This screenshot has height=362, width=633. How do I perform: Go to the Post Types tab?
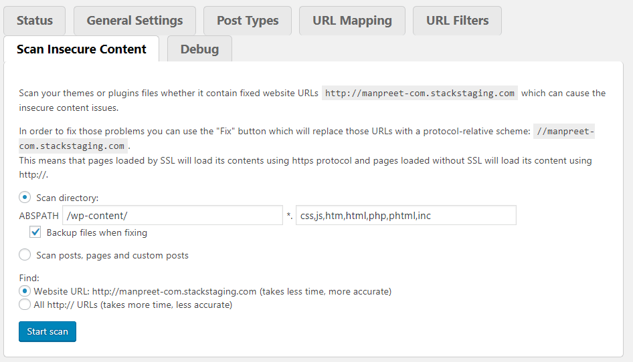248,21
